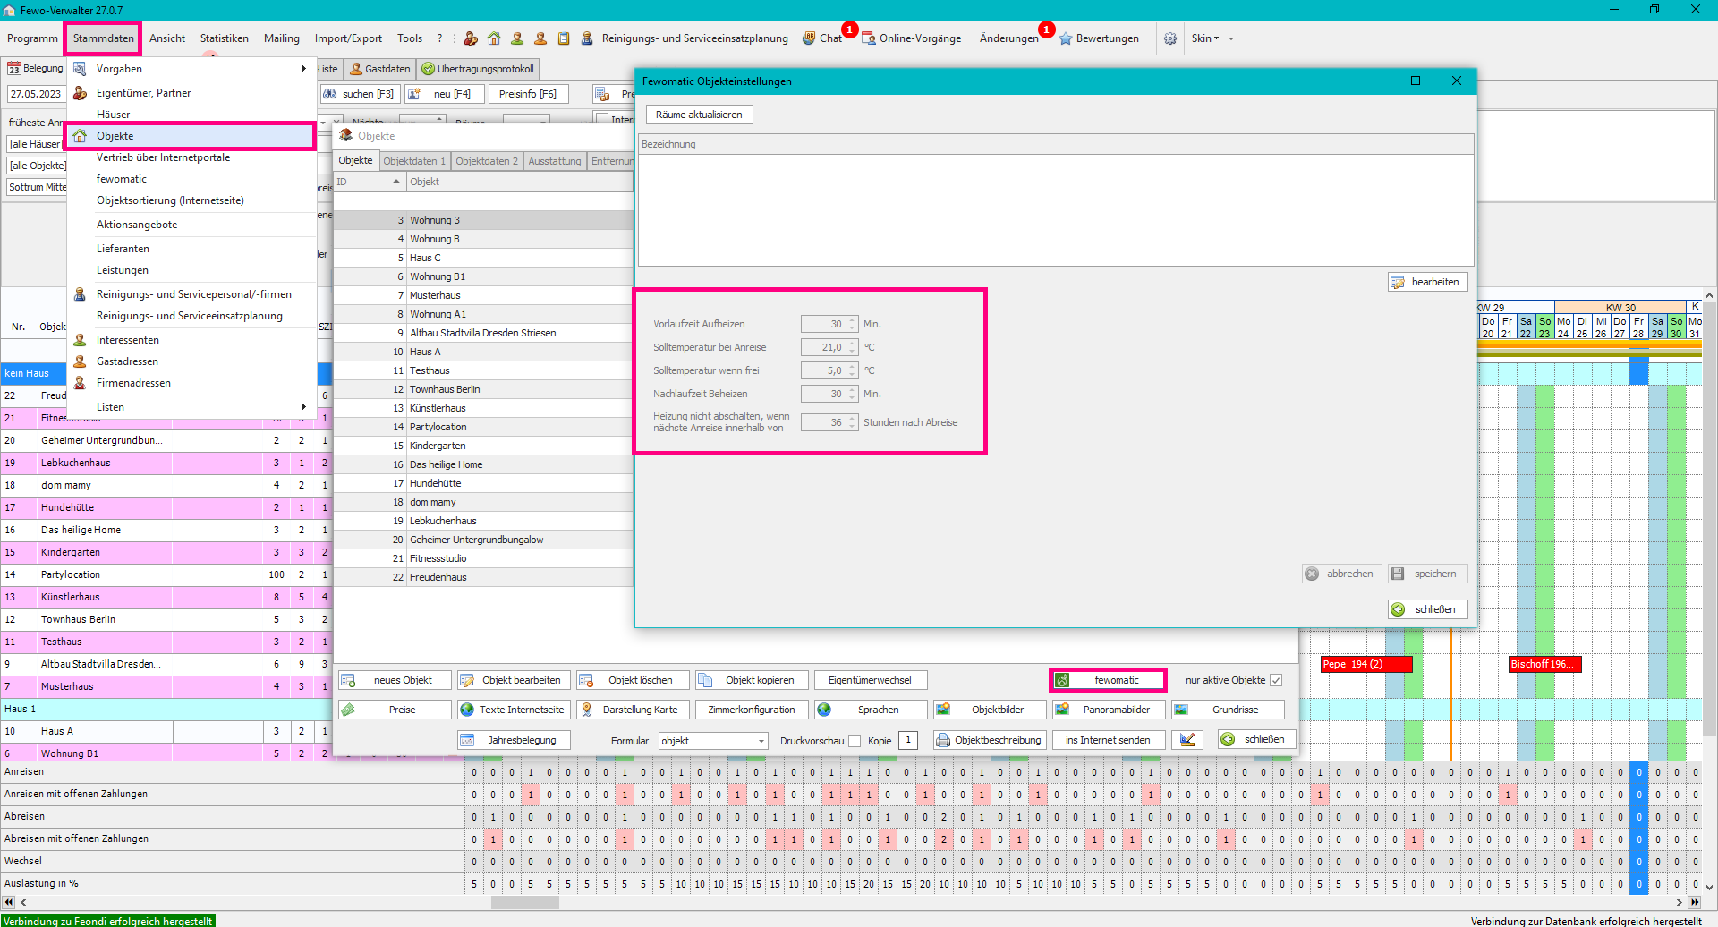Screen dimensions: 1718x927
Task: Open the [alle Objekte] filter combo
Action: [37, 166]
